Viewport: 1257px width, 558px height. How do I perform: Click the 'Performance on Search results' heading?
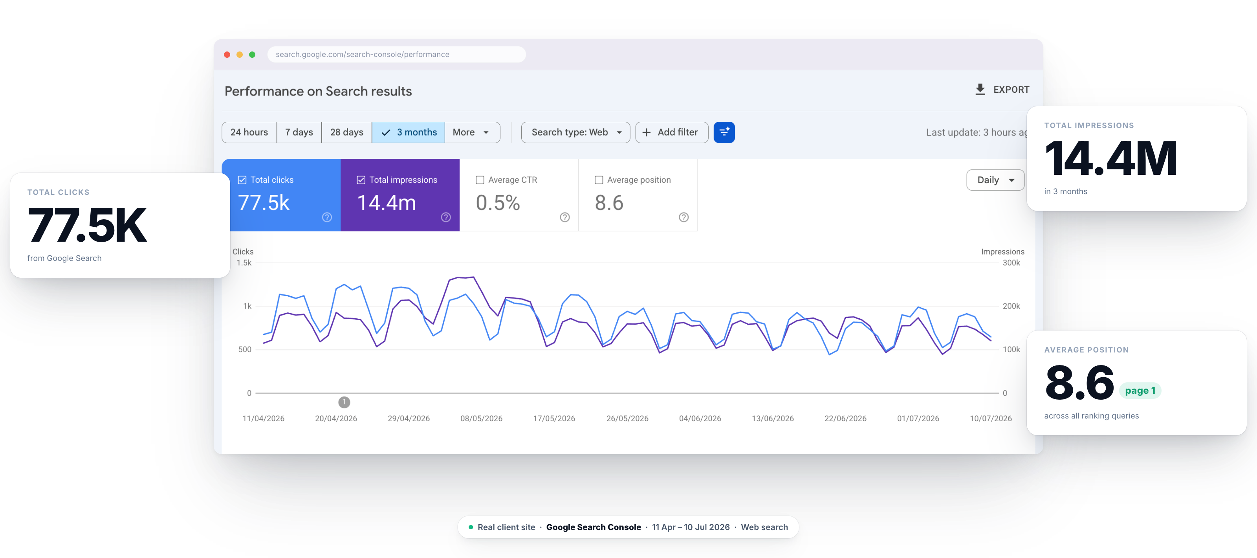tap(318, 91)
